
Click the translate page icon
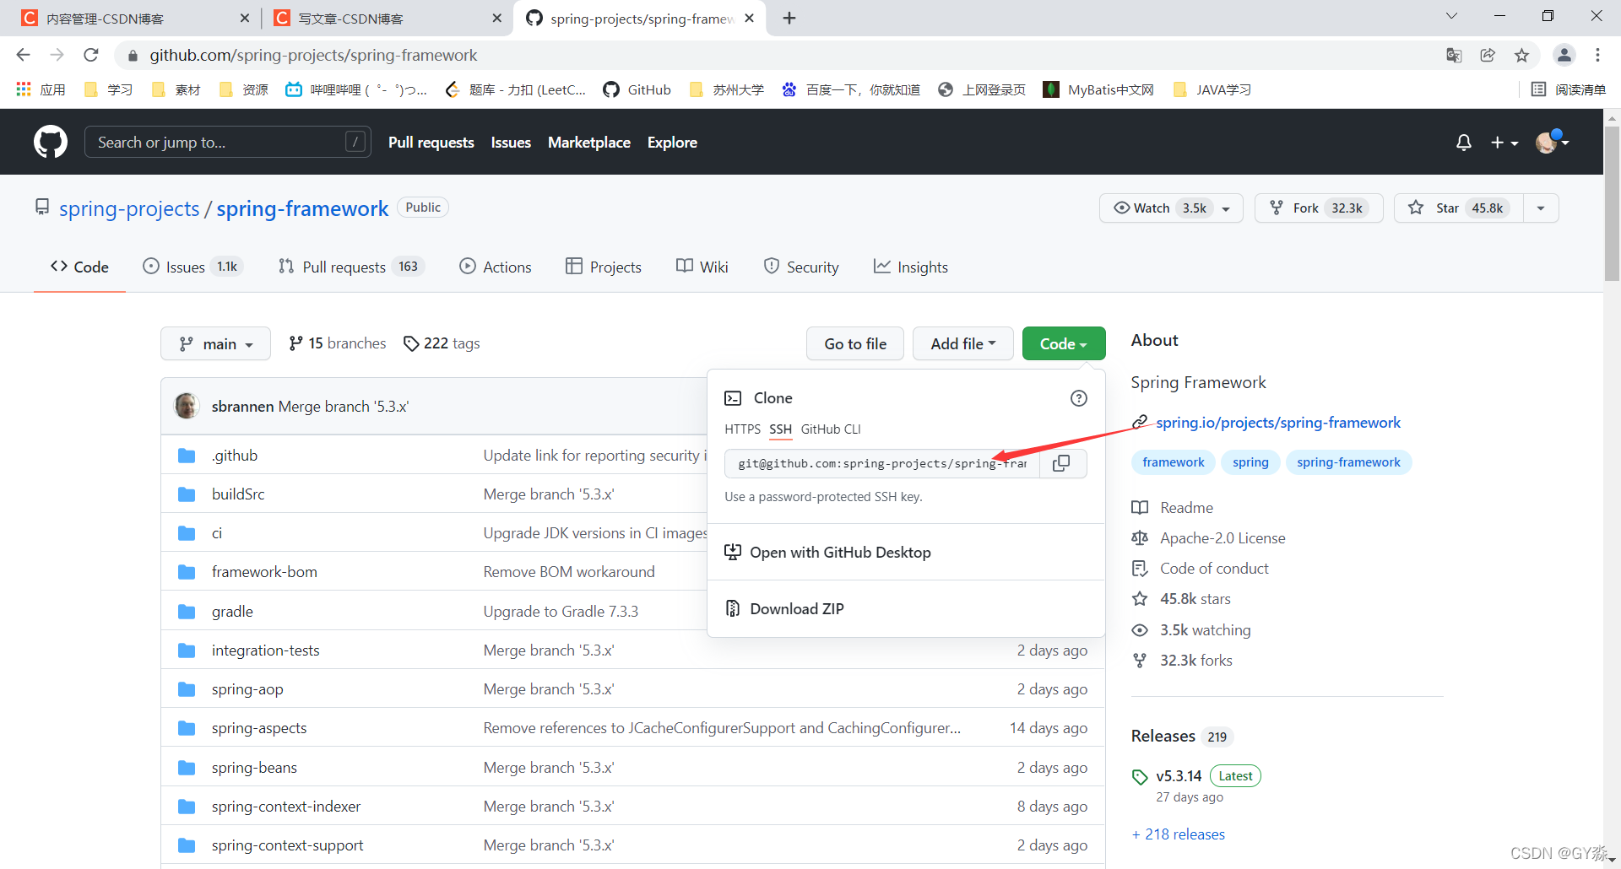1454,55
